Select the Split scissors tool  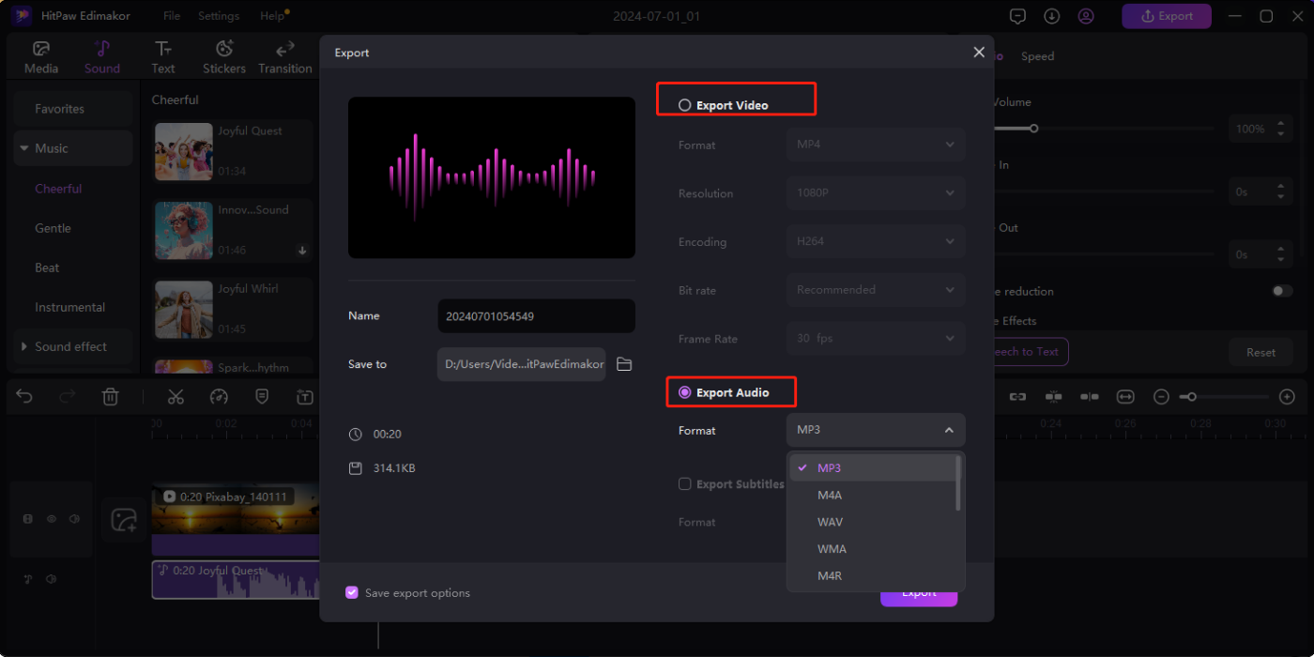[176, 396]
